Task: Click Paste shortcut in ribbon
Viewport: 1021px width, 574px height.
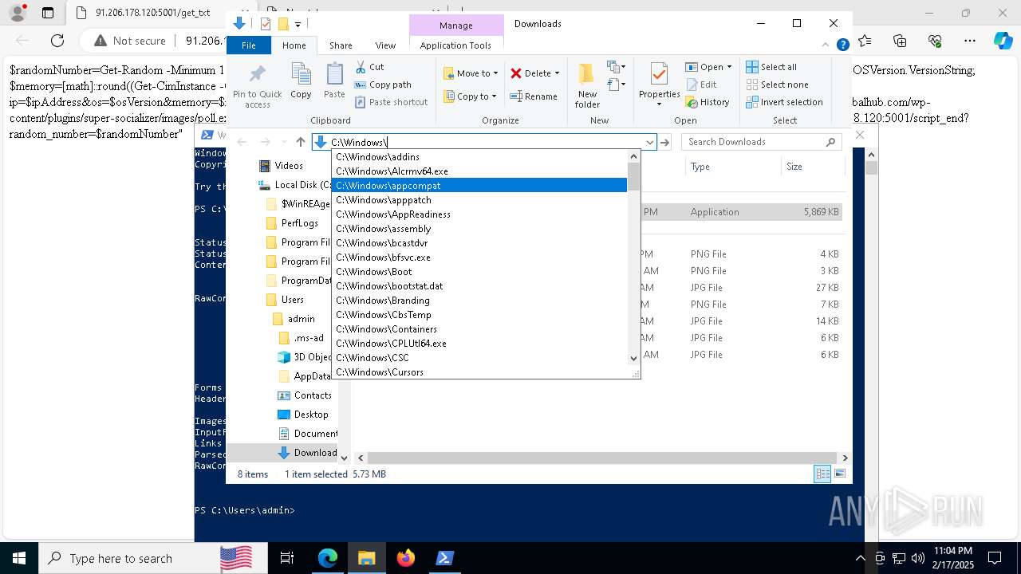Action: coord(391,102)
